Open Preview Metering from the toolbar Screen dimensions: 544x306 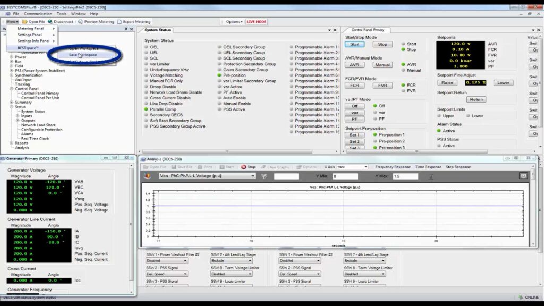[x=80, y=22]
